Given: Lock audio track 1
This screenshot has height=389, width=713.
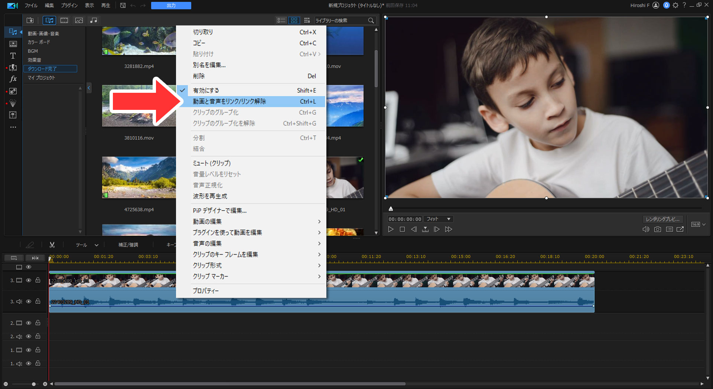Looking at the screenshot, I should tap(38, 363).
